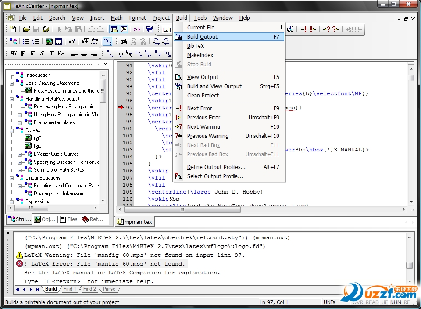421x309 pixels.
Task: Click the bold F formatting icon
Action: point(23,54)
